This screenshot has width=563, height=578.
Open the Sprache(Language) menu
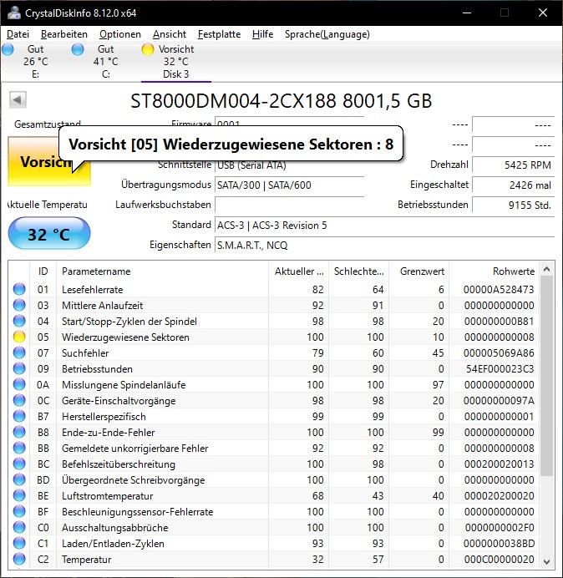pyautogui.click(x=327, y=34)
